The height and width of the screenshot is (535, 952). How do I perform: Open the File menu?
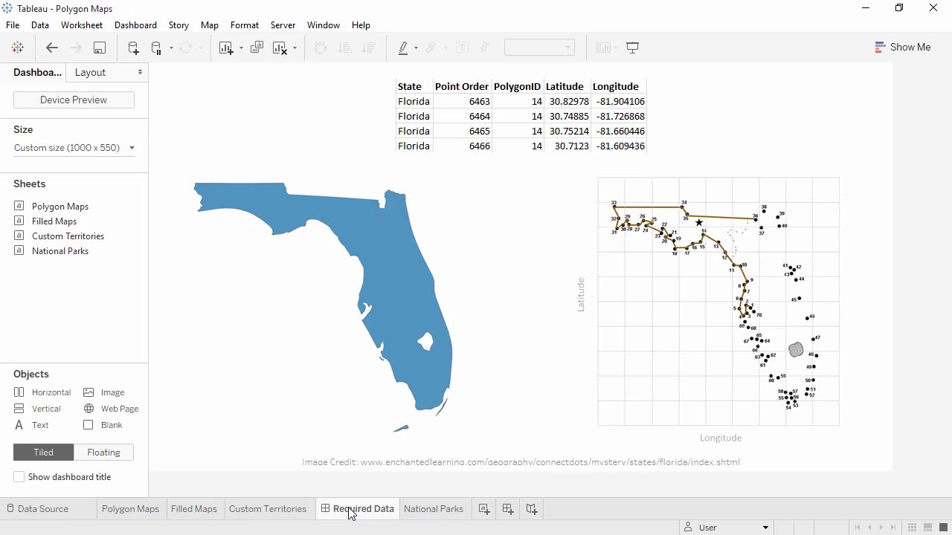pos(13,25)
